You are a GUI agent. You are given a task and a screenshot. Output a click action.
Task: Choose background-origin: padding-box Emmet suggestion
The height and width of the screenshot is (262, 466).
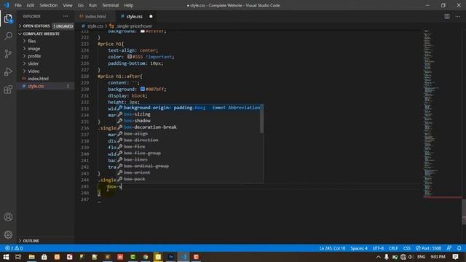188,108
